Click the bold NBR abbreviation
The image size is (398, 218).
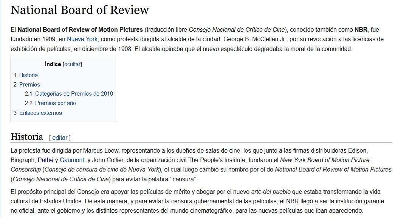tap(361, 30)
